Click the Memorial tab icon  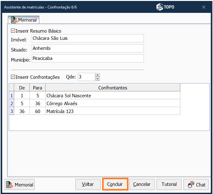coord(14,20)
